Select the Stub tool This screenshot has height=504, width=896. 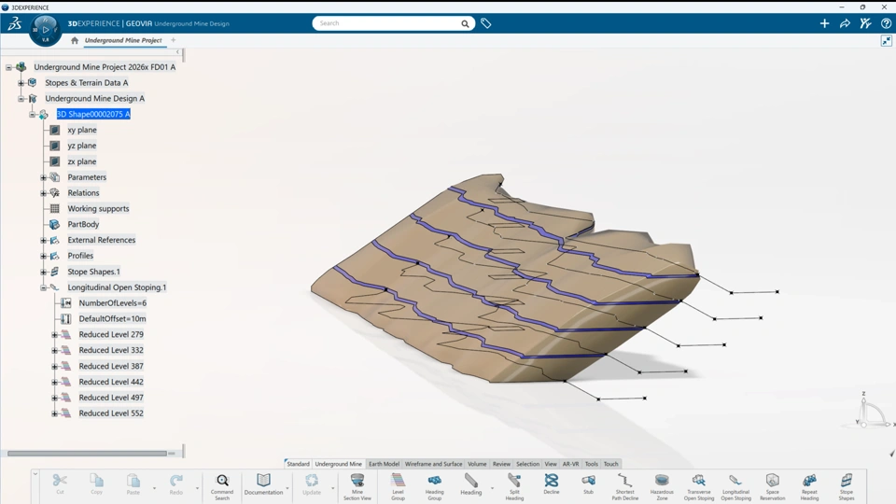588,484
